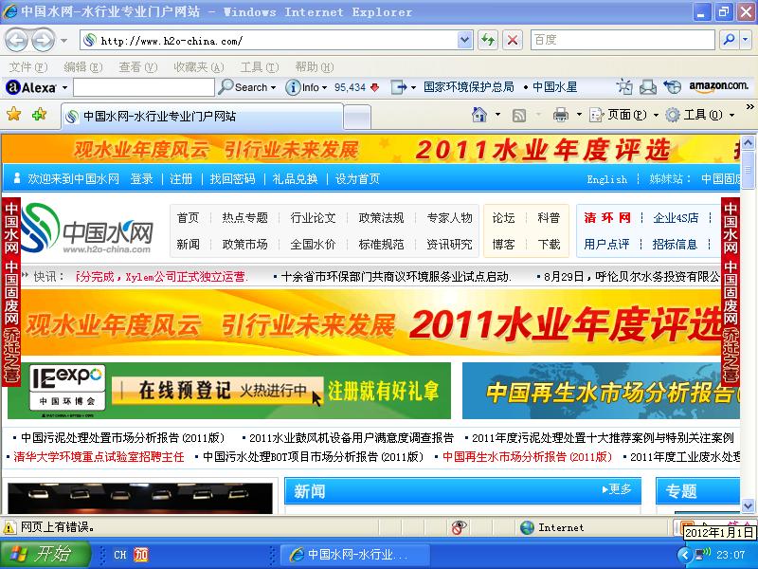Click the Favorites Center star icon
Screen dimensions: 758x569
click(x=13, y=115)
